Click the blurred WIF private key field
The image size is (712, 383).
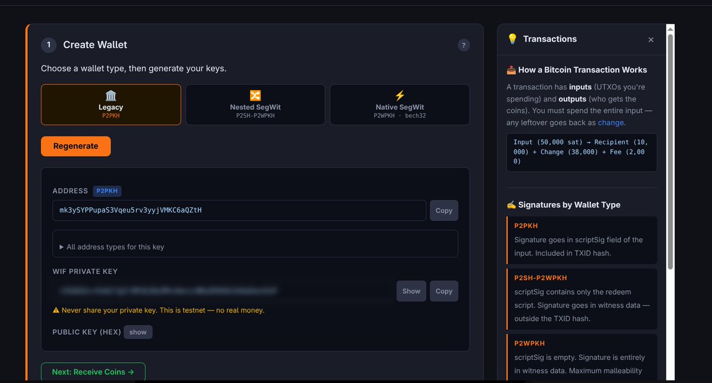click(223, 291)
